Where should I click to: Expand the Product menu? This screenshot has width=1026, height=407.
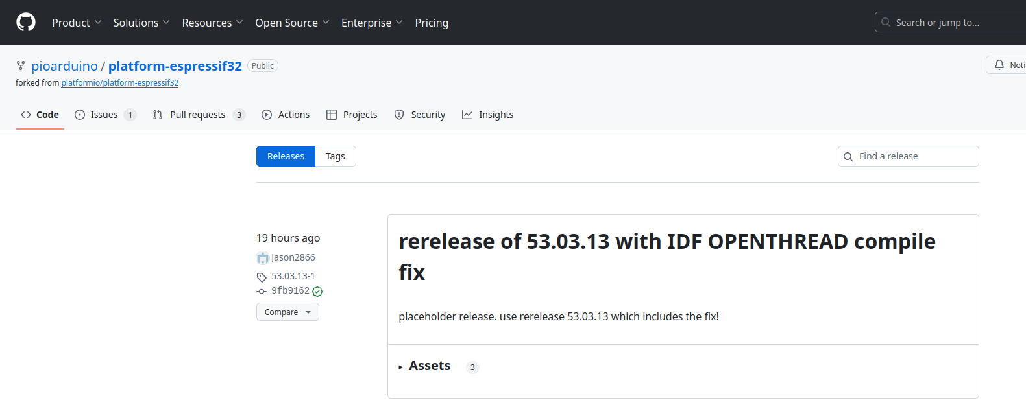tap(77, 23)
